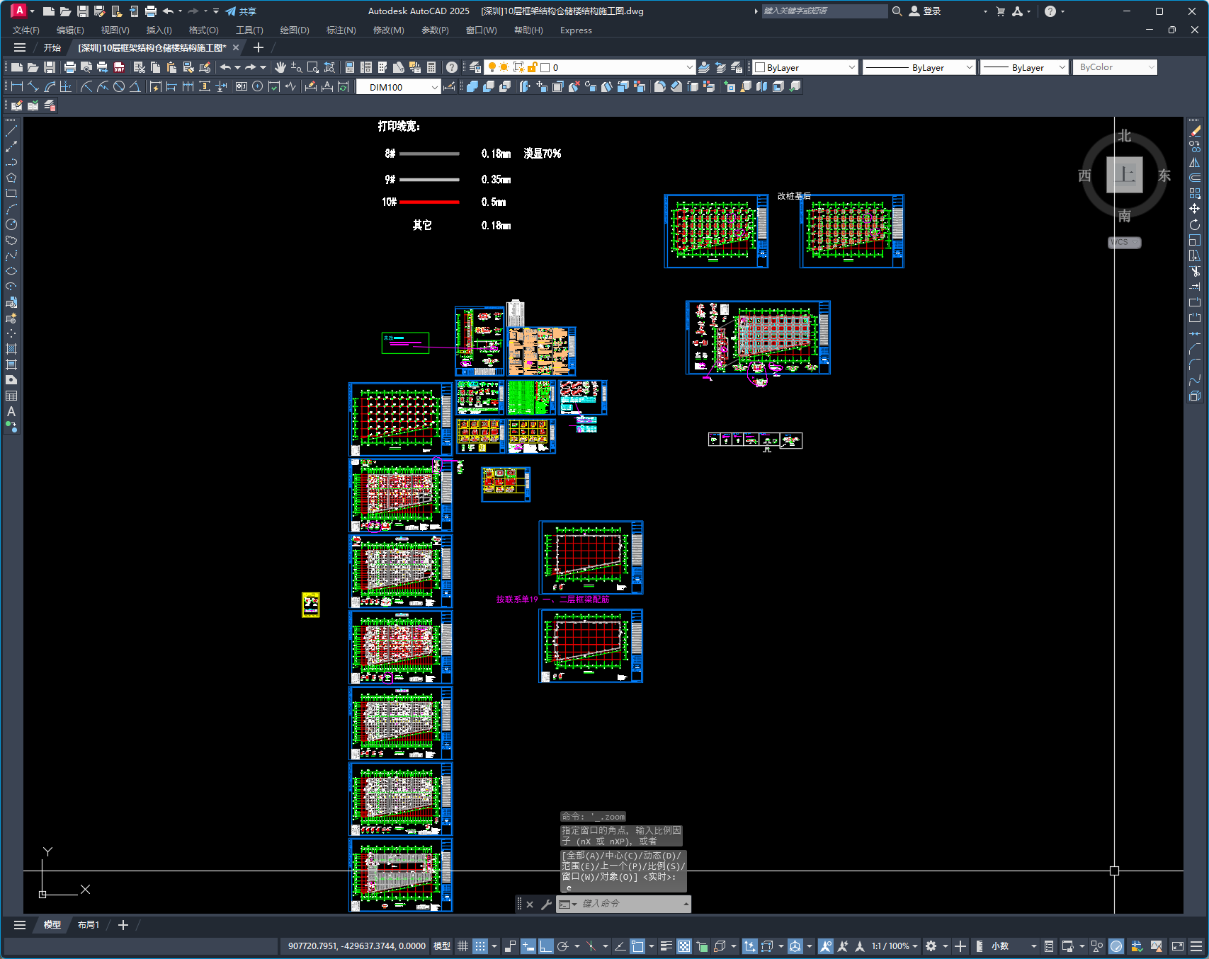This screenshot has height=959, width=1209.
Task: Toggle polar tracking in status bar
Action: click(564, 946)
